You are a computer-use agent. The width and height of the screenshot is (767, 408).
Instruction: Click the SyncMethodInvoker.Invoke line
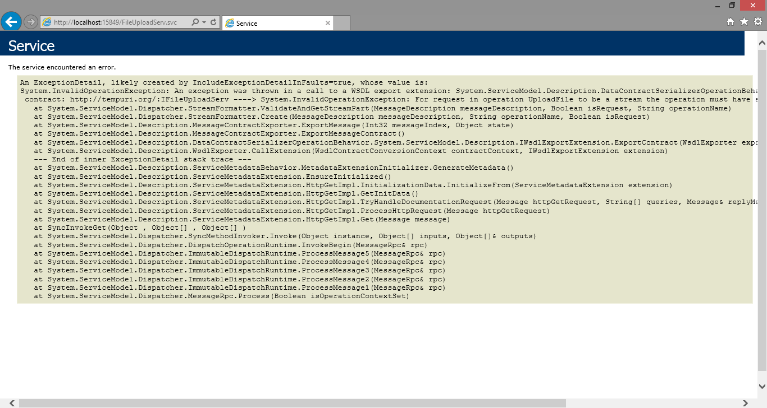point(285,237)
